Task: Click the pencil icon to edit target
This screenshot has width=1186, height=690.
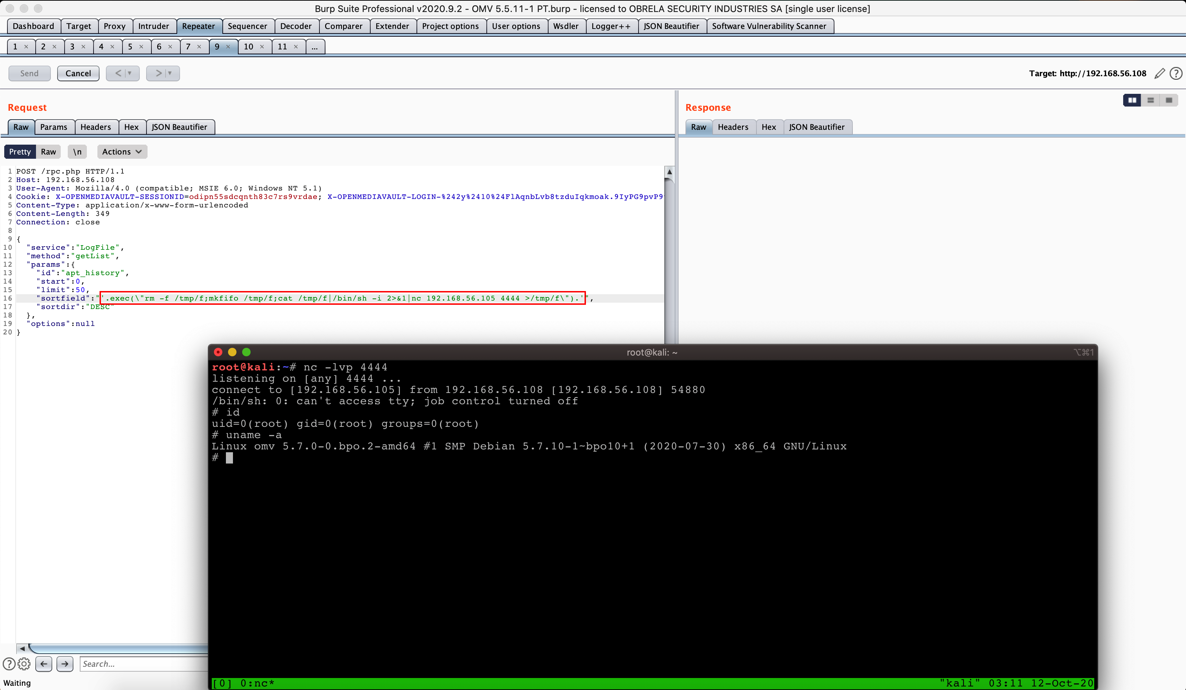Action: (1160, 73)
